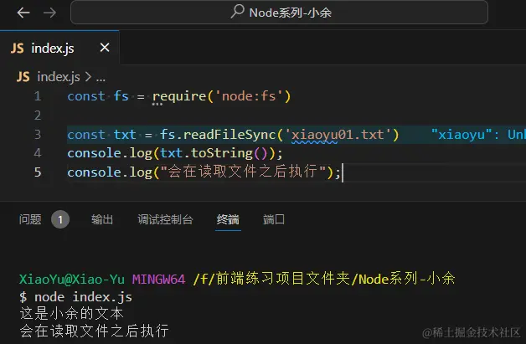Click readFileSync on line 3

coord(229,135)
